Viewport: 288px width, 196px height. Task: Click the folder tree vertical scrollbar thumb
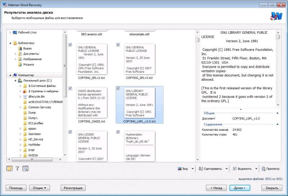(x=65, y=66)
